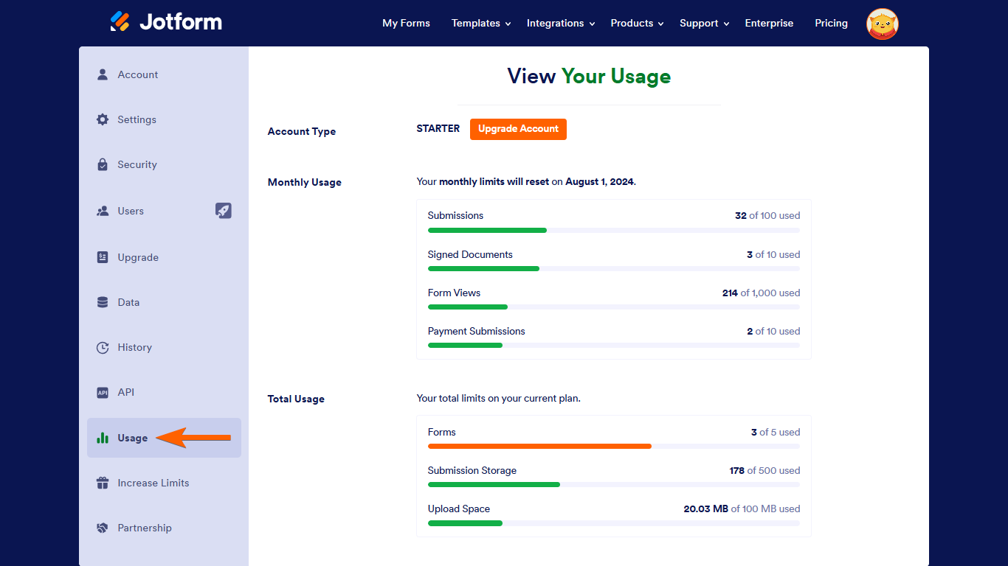Screen dimensions: 1008x566
Task: Click the Jotform logo
Action: [166, 22]
